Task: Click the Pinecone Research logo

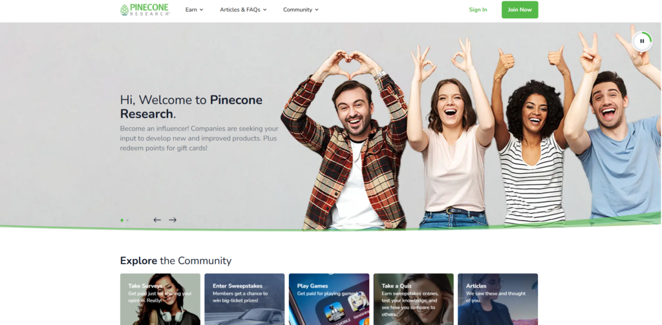Action: [x=145, y=10]
